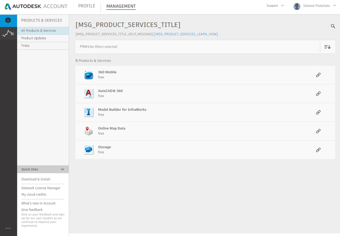Screen dimensions: 340x236
Task: Open the link icon for Model Builder for InfraWorks
Action: tap(318, 112)
